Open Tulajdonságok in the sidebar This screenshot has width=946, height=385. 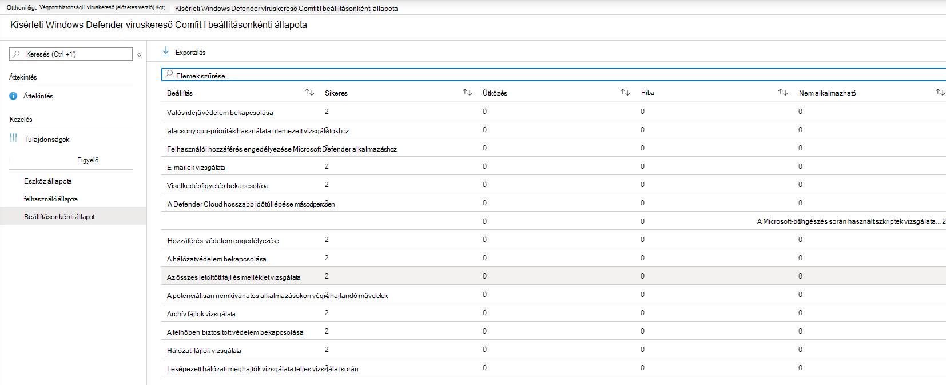coord(47,140)
